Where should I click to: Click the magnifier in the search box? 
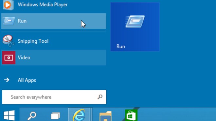coord(100,97)
